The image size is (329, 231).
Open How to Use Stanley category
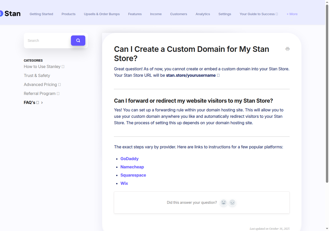[44, 66]
